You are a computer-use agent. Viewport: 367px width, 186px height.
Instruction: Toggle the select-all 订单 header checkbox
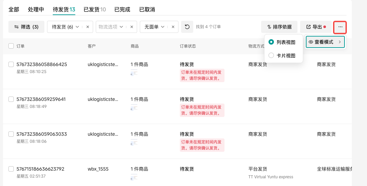pos(11,46)
